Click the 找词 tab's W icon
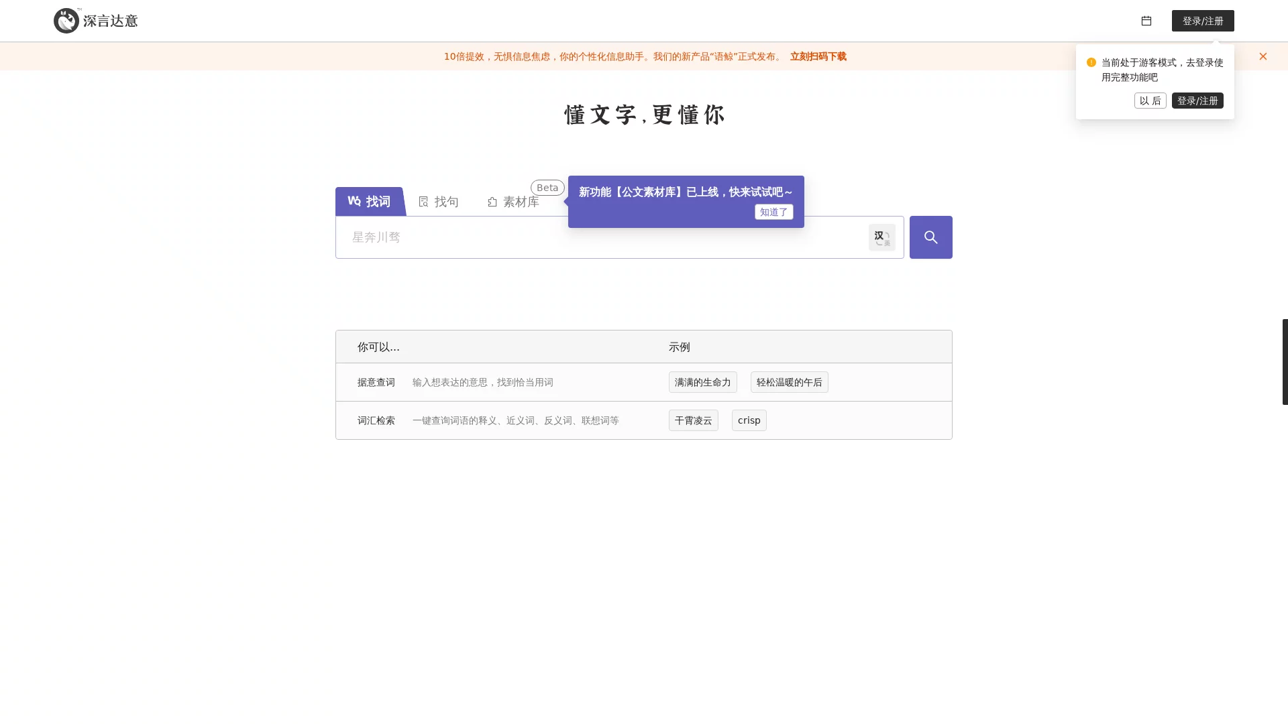The height and width of the screenshot is (724, 1288). pyautogui.click(x=354, y=200)
